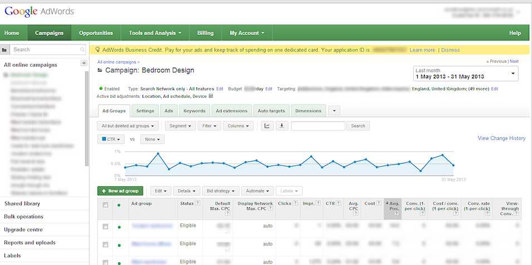The height and width of the screenshot is (265, 532).
Task: Click the download report icon
Action: tap(282, 126)
